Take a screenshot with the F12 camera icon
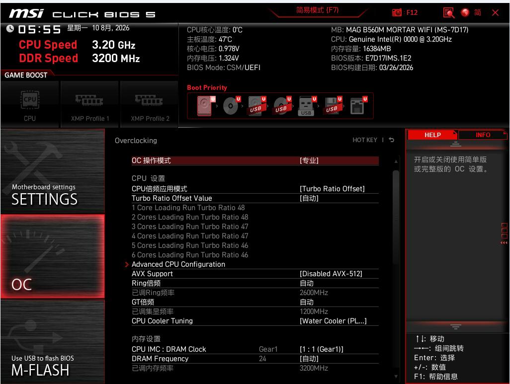The width and height of the screenshot is (510, 384). pyautogui.click(x=397, y=13)
